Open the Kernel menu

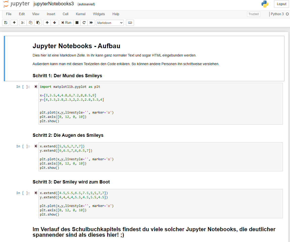point(81,14)
